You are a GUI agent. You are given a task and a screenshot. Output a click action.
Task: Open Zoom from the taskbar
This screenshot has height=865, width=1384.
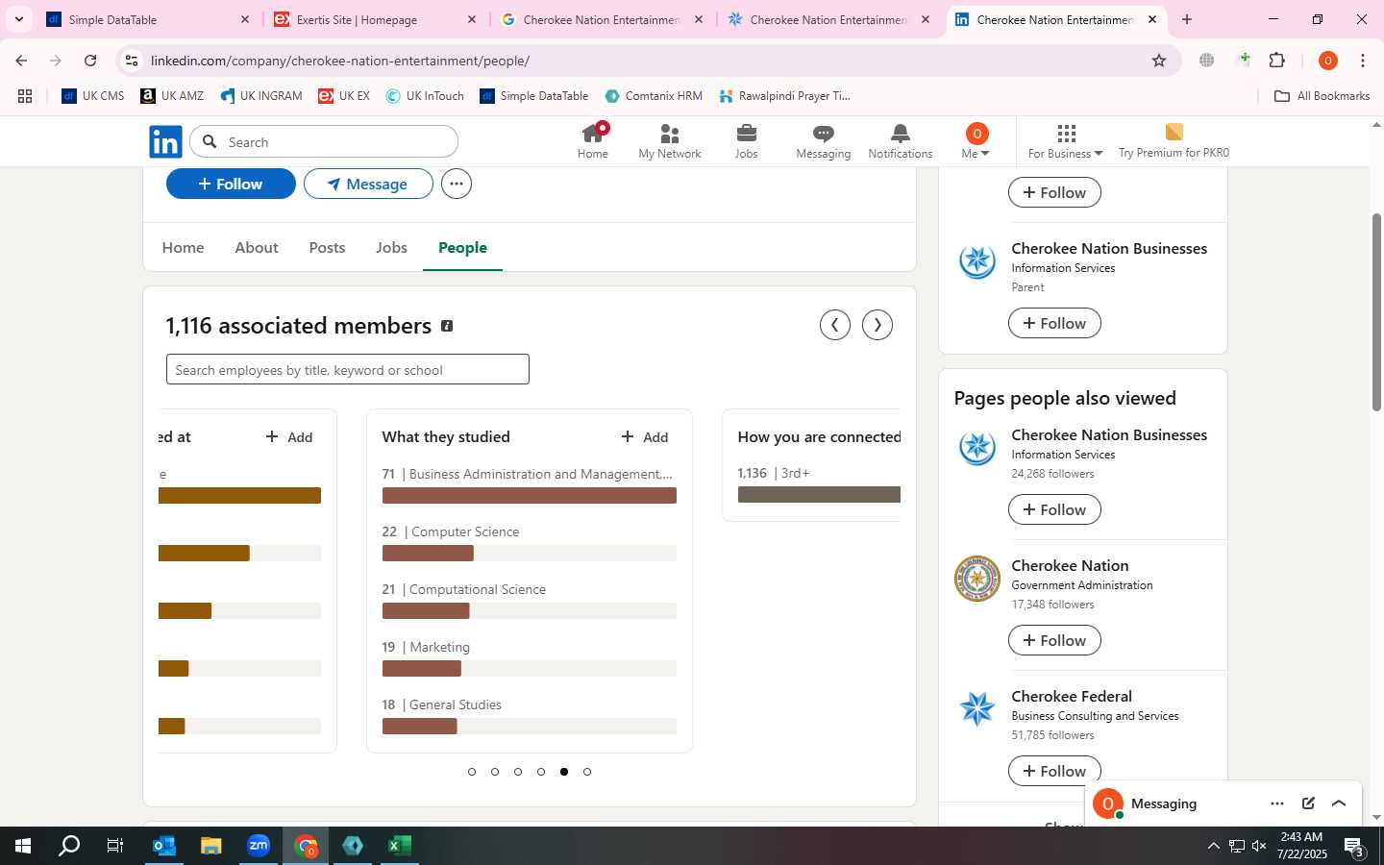[x=259, y=846]
